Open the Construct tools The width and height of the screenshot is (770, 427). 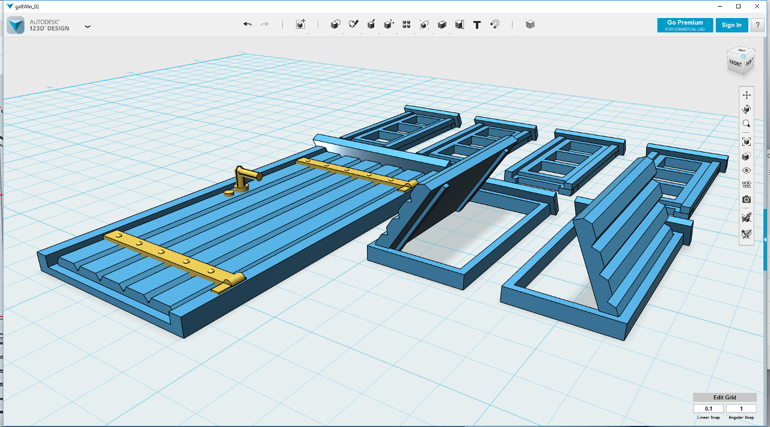tap(371, 25)
